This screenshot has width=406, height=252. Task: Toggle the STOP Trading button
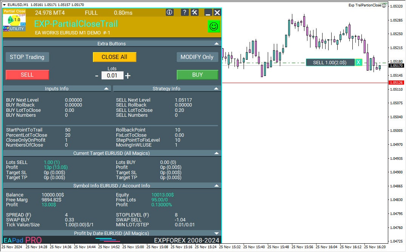tap(27, 57)
